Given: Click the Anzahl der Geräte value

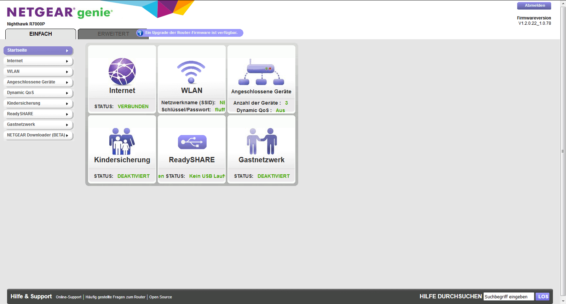Looking at the screenshot, I should pos(287,103).
